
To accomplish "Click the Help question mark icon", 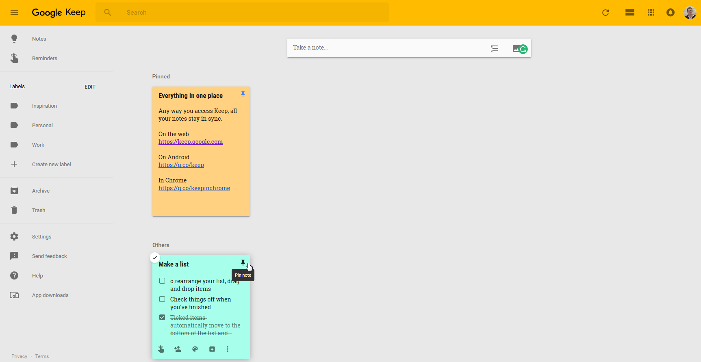I will [14, 275].
